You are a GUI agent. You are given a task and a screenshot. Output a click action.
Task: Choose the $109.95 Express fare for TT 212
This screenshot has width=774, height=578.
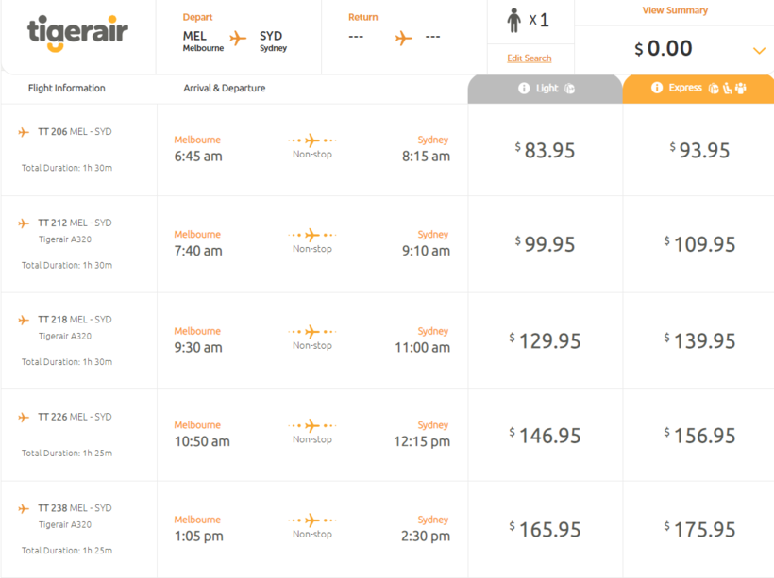pos(699,244)
